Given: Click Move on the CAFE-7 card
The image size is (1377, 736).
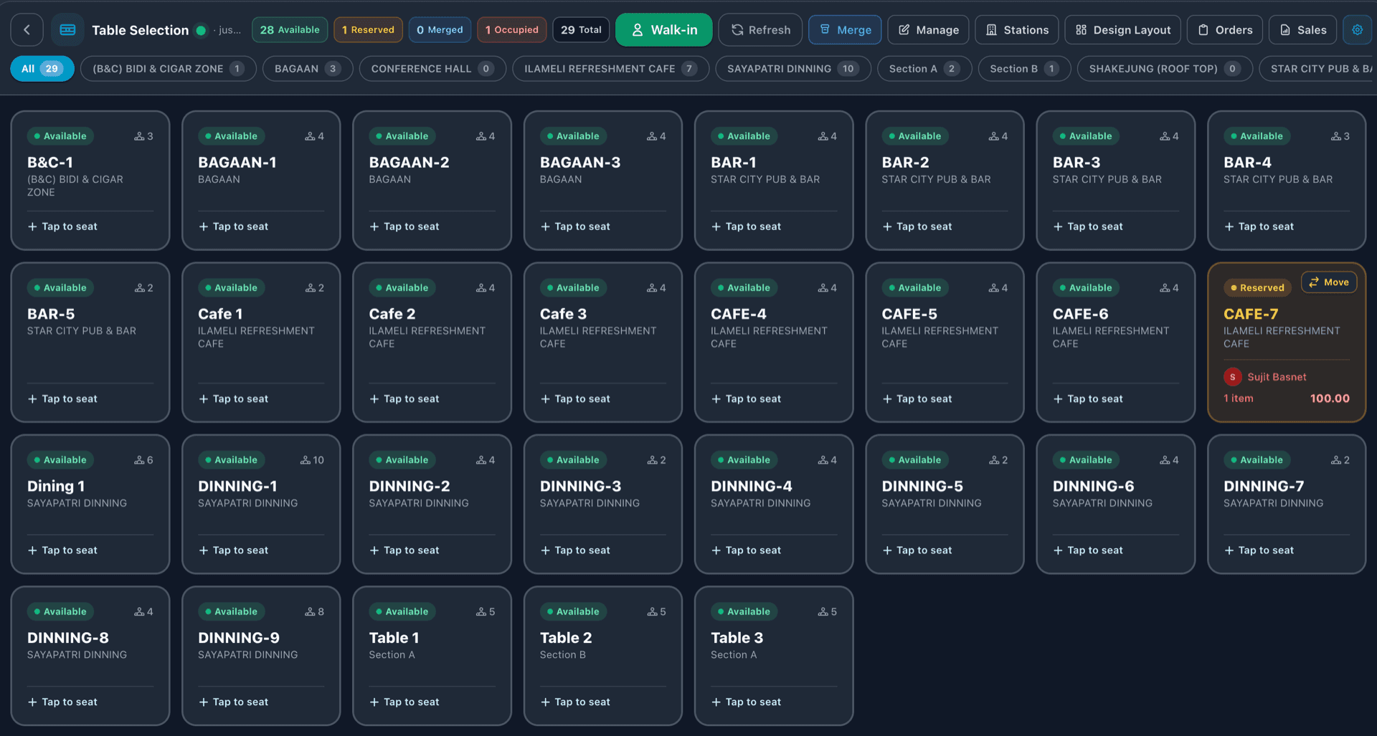Looking at the screenshot, I should tap(1329, 282).
